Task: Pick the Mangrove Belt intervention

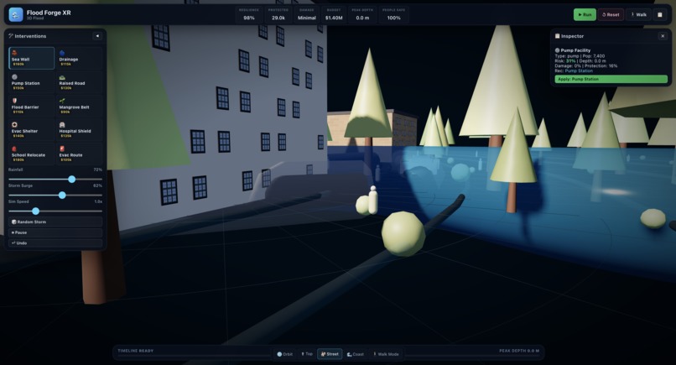Action: pos(80,106)
